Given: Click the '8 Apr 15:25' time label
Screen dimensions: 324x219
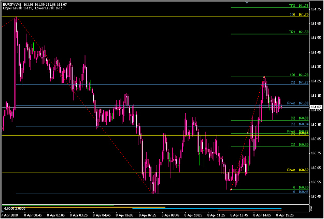Looking at the screenshot, I should [x=285, y=215].
